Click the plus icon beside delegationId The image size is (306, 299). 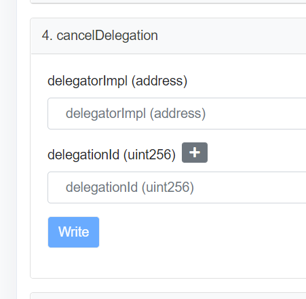(195, 153)
